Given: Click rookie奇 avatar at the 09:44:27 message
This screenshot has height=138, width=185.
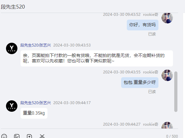Looking at the screenshot, I should pos(167,125).
